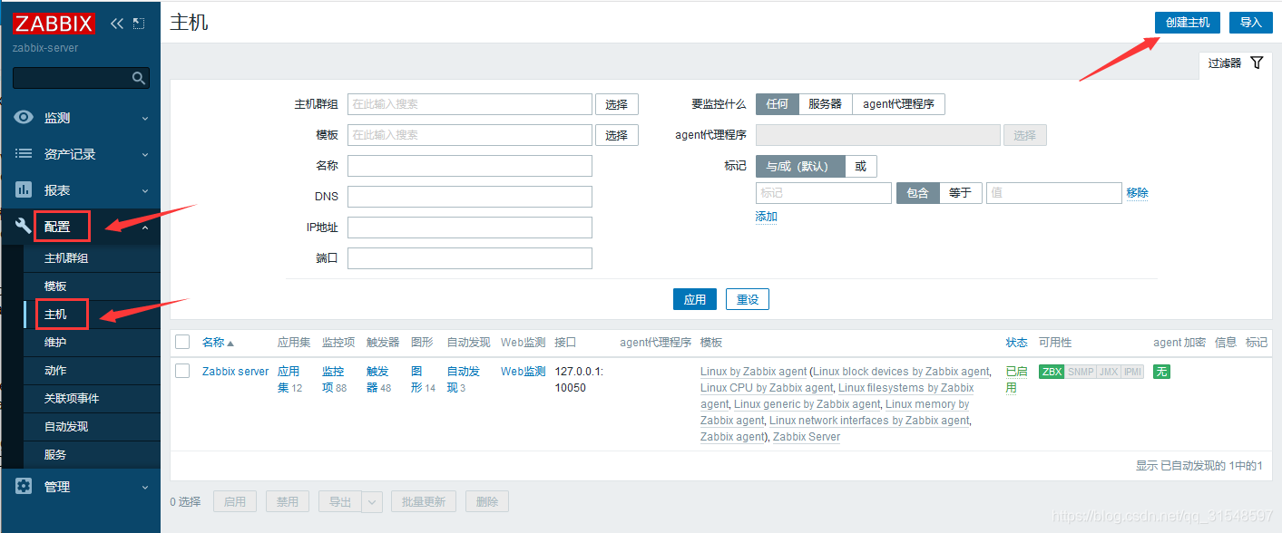Screen dimensions: 1282x533
Task: Click the gear icon for 管理
Action: click(24, 486)
